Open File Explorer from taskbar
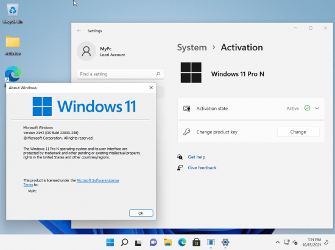The image size is (335, 250). coord(167,242)
